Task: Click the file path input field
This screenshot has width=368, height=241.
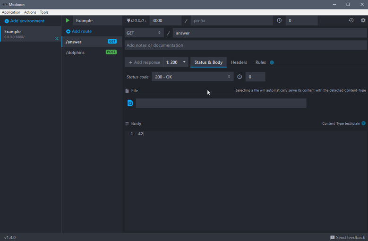Action: coord(221,103)
